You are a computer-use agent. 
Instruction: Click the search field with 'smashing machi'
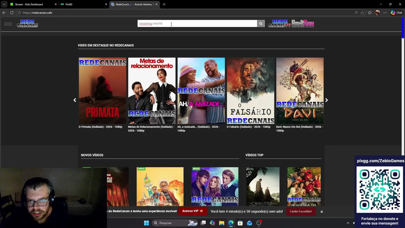(197, 23)
